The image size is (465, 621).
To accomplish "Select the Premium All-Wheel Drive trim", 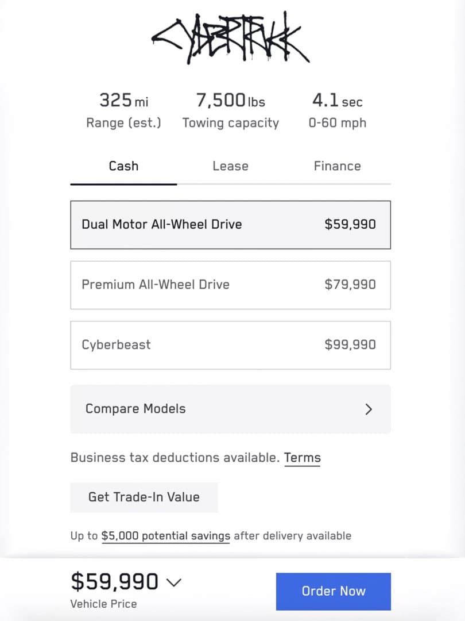I will tap(231, 285).
